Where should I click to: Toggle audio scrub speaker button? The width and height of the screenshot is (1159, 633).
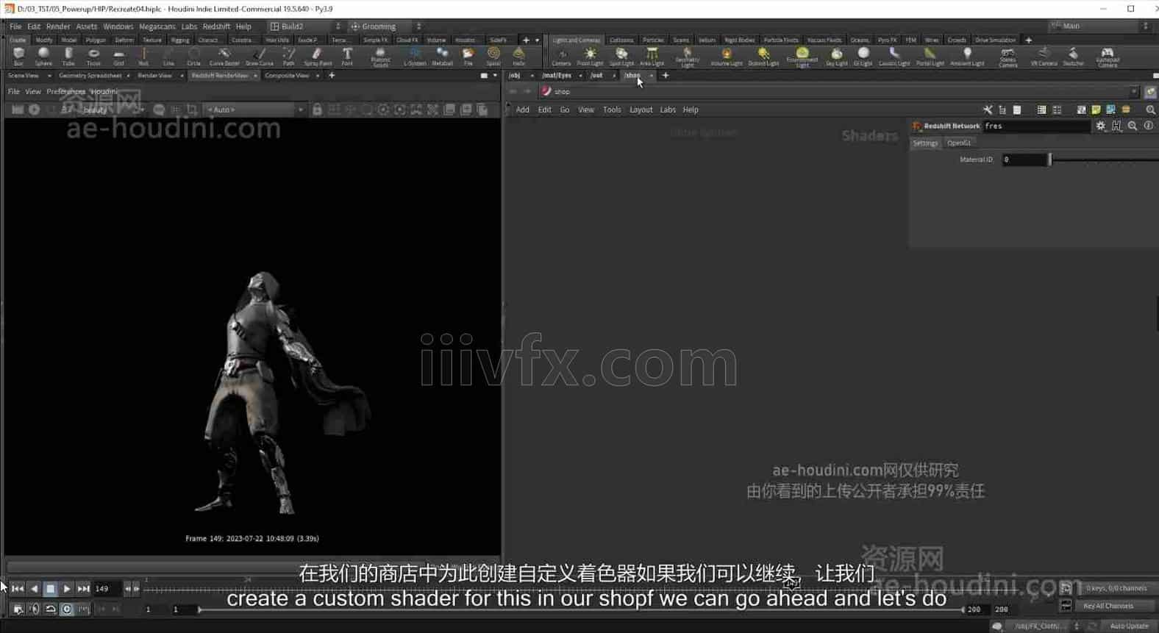click(x=34, y=609)
